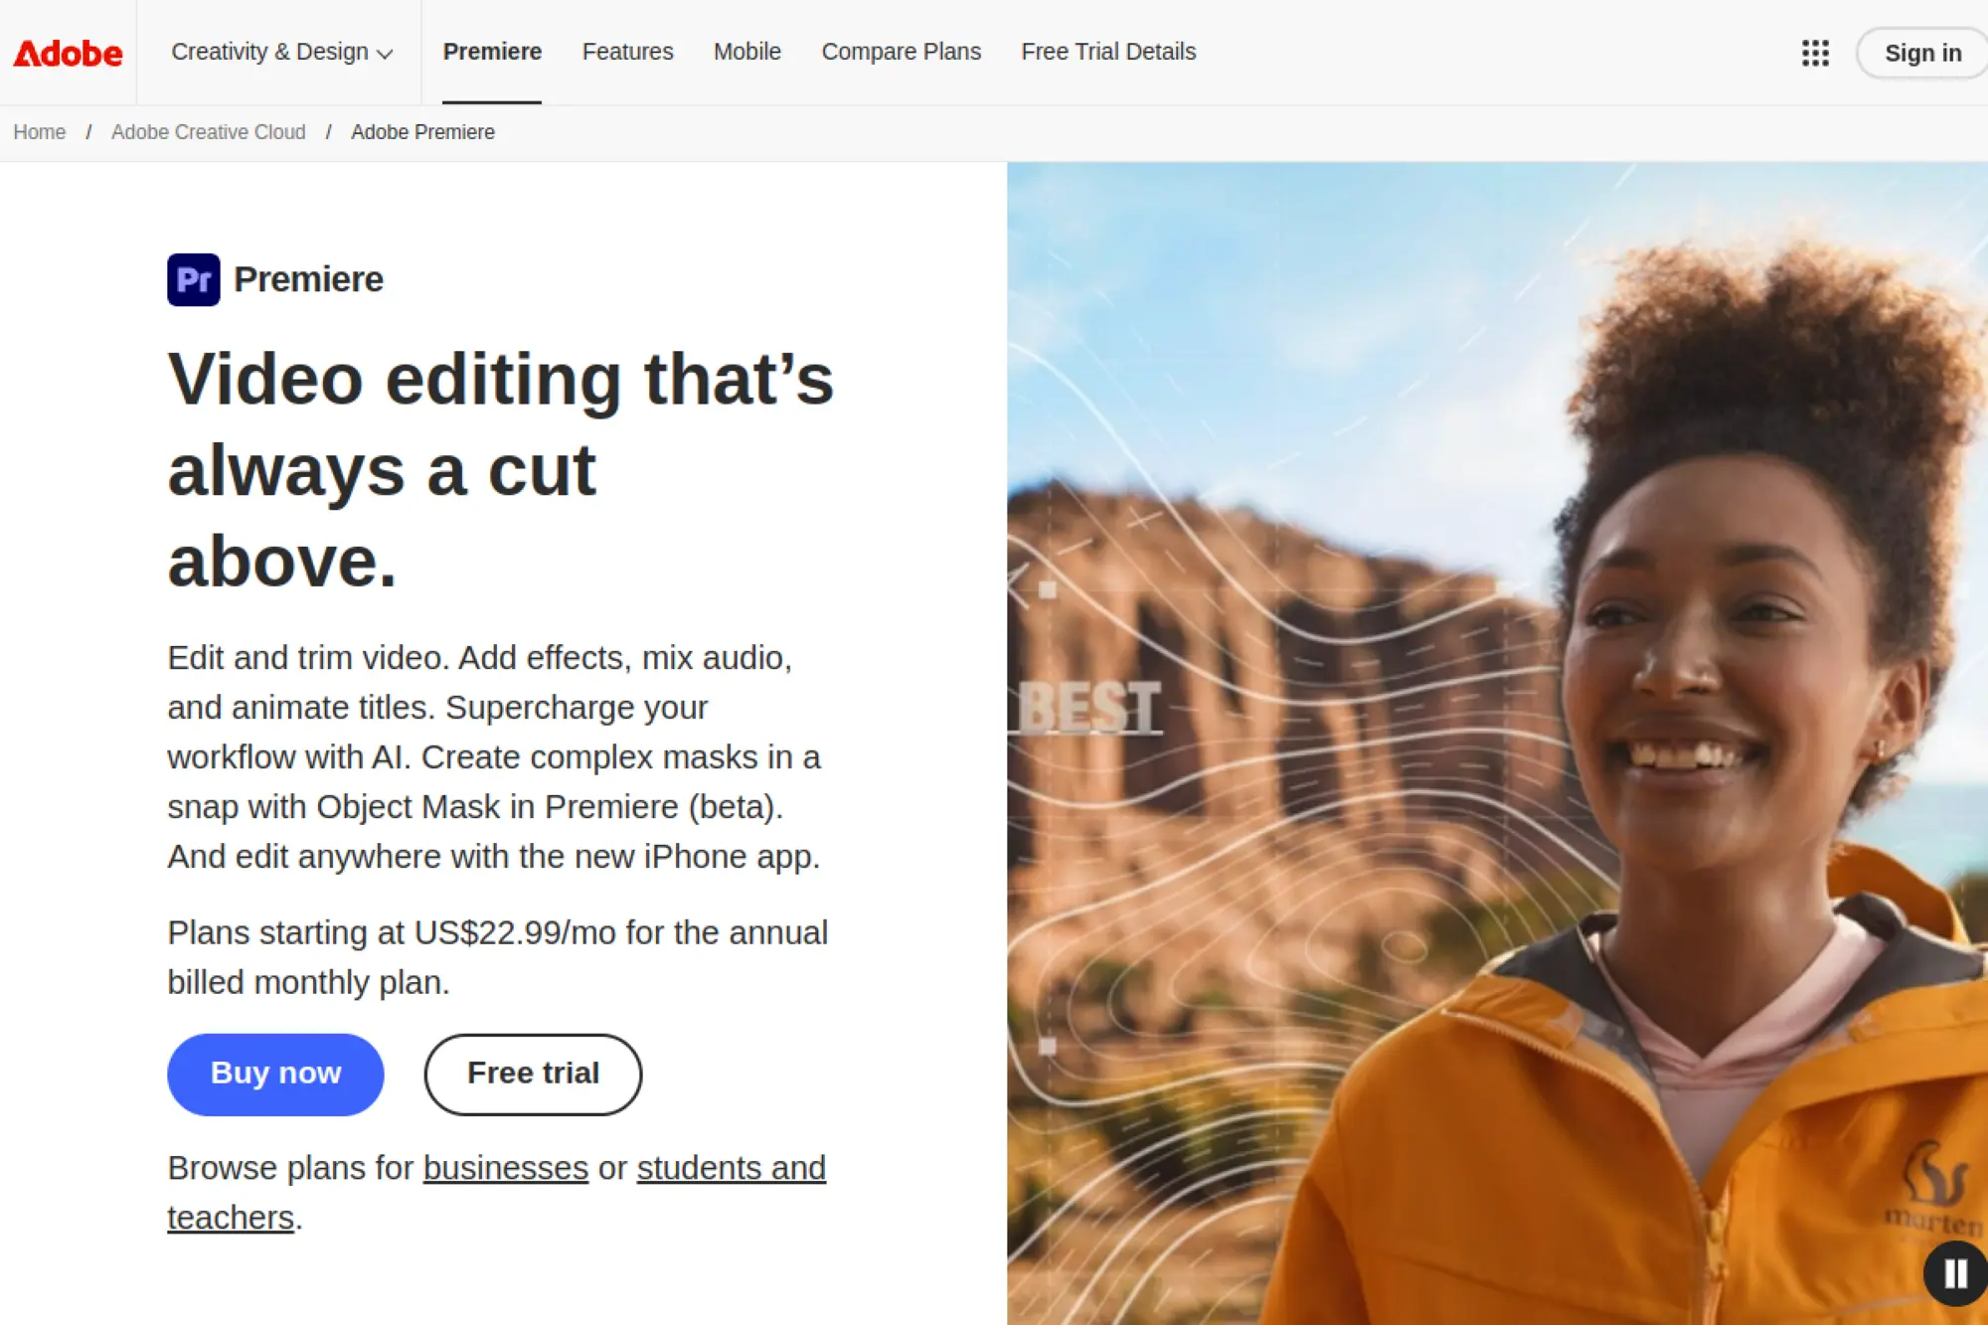Click the Premiere Pr app icon
The image size is (1988, 1325).
tap(194, 279)
